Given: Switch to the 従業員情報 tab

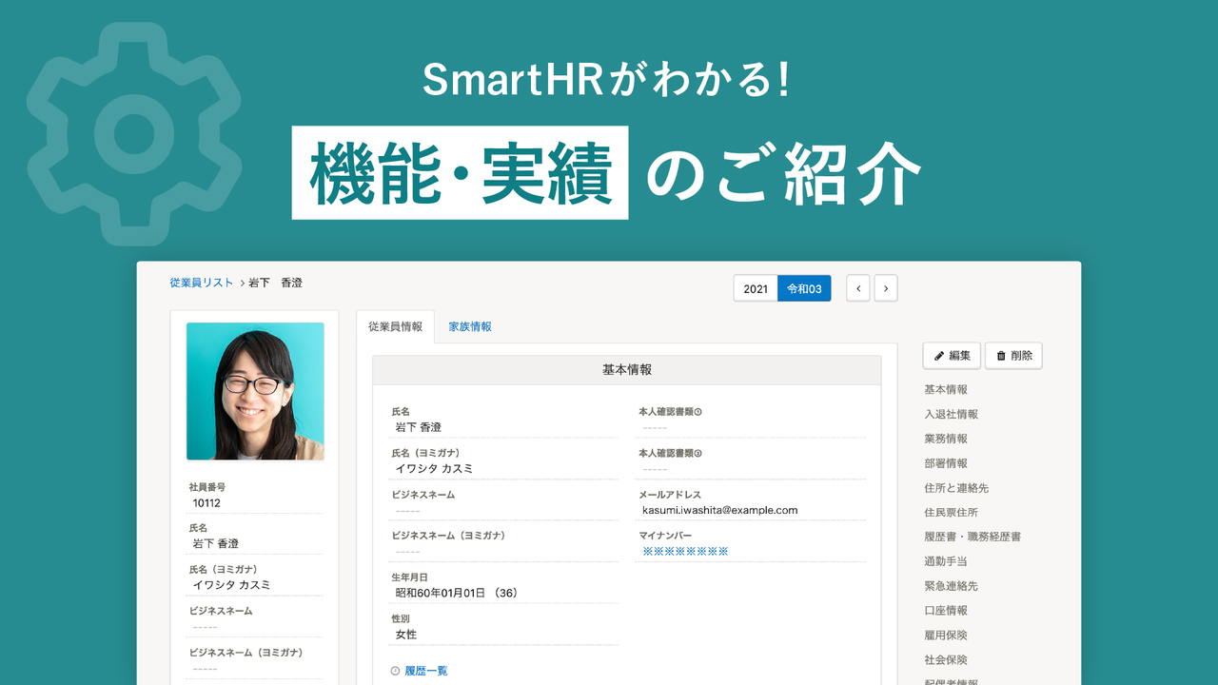Looking at the screenshot, I should click(x=396, y=326).
